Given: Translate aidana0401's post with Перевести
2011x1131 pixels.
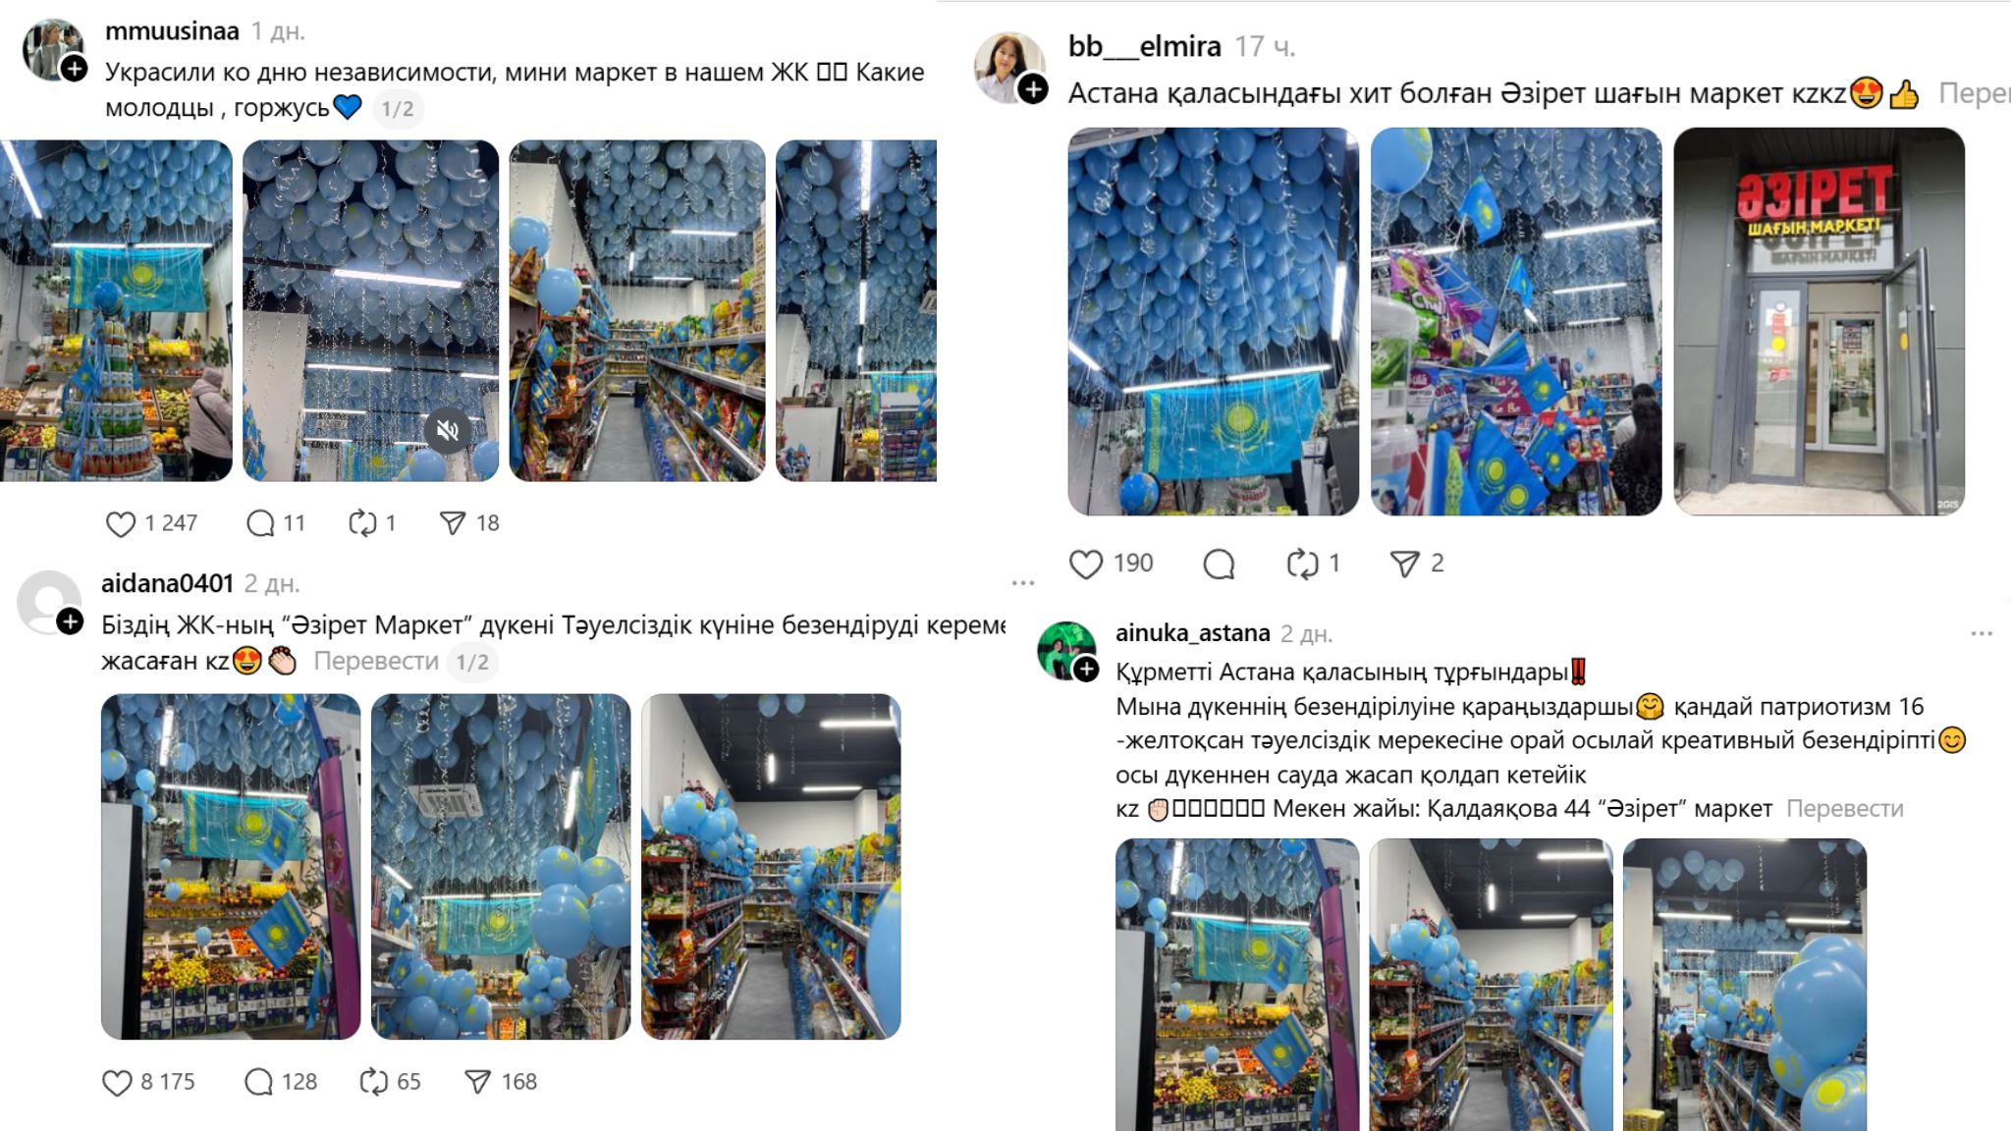Looking at the screenshot, I should coord(376,662).
